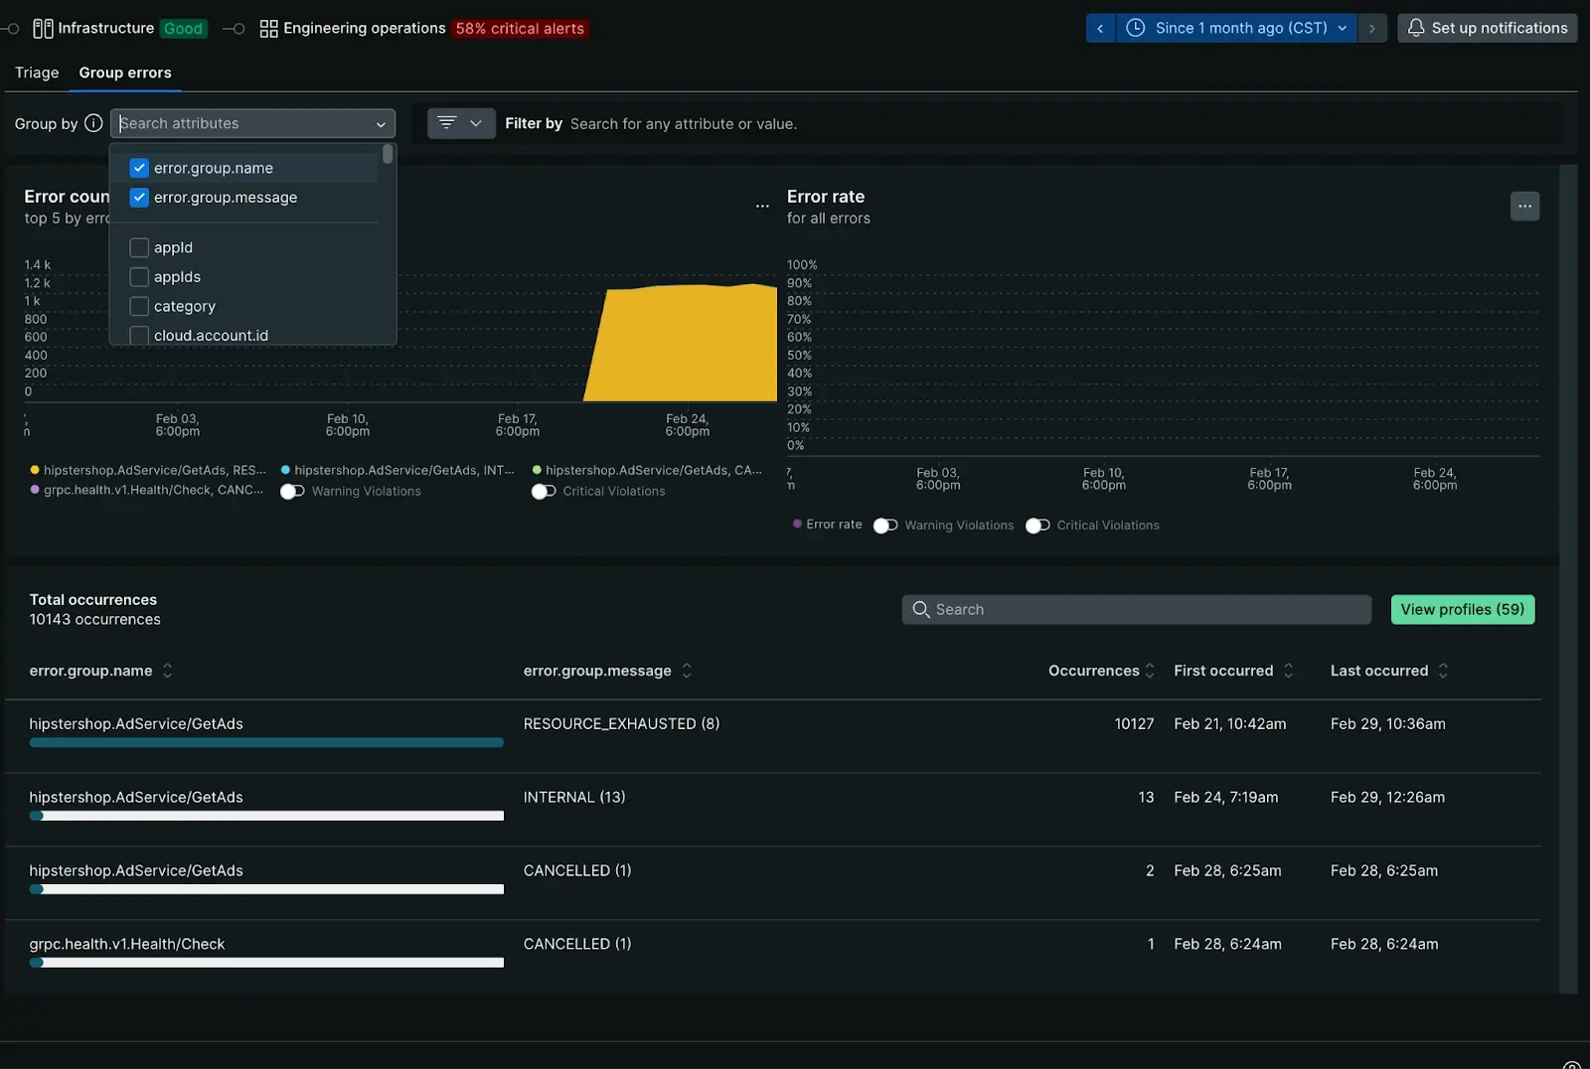Switch to the Triage tab

click(x=37, y=73)
